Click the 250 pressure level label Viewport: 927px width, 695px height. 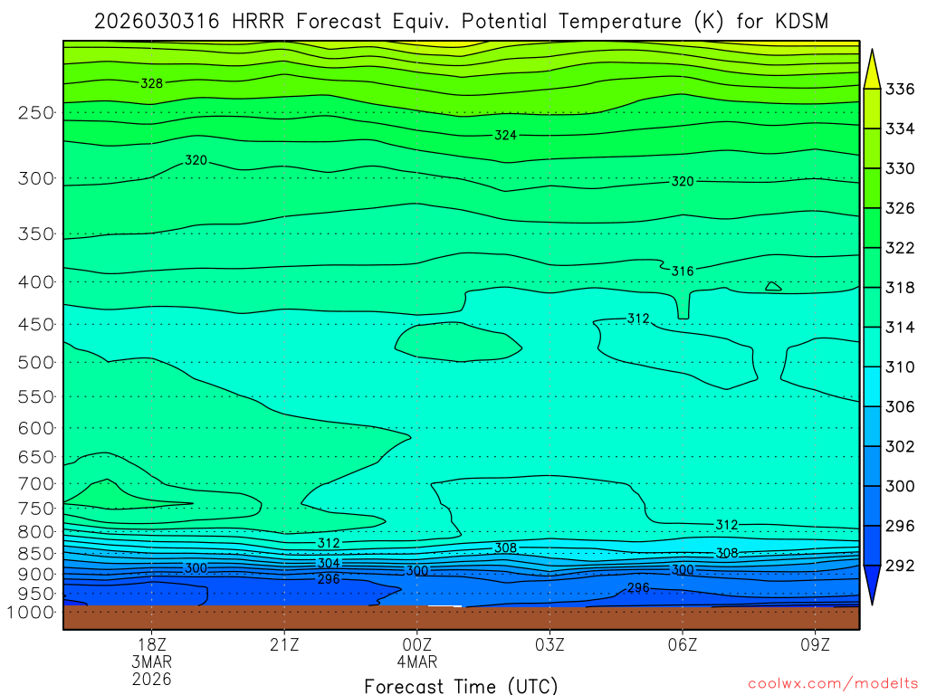[36, 112]
